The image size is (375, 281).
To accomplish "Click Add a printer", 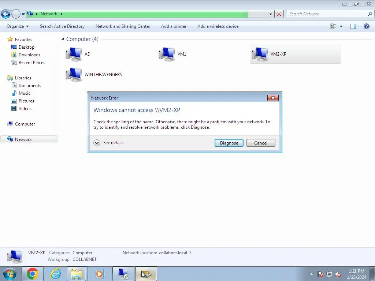I will tap(174, 26).
